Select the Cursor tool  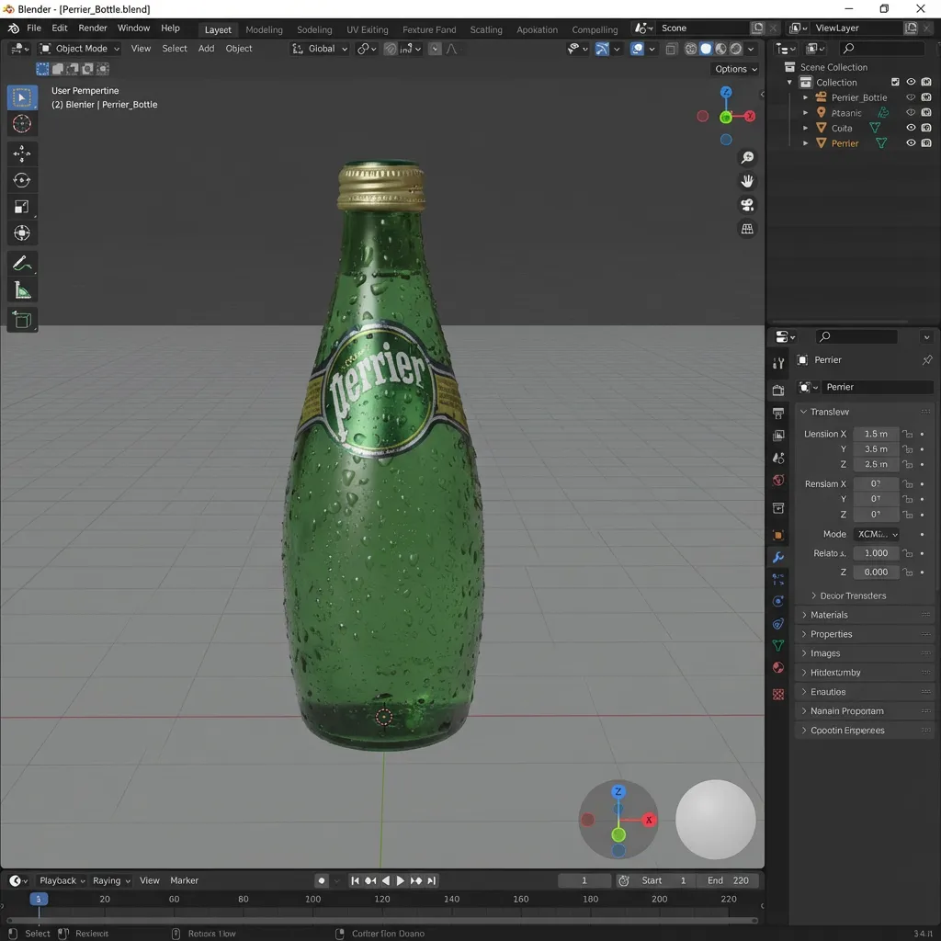pyautogui.click(x=22, y=124)
